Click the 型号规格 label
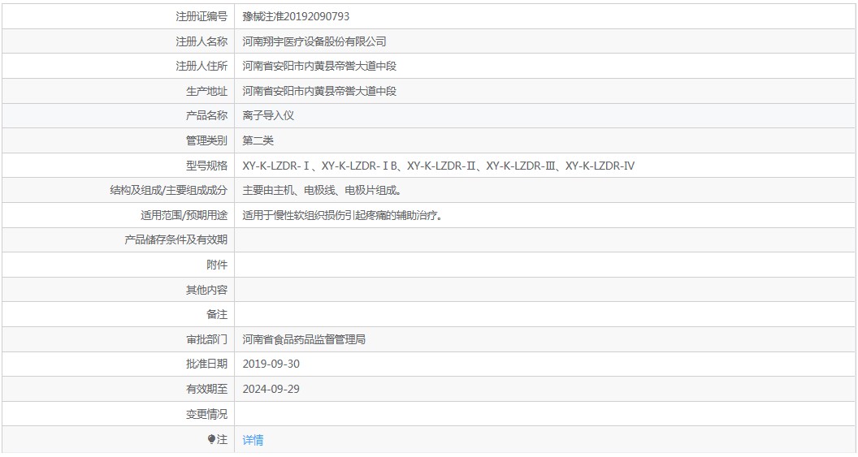The image size is (858, 457). coord(206,166)
